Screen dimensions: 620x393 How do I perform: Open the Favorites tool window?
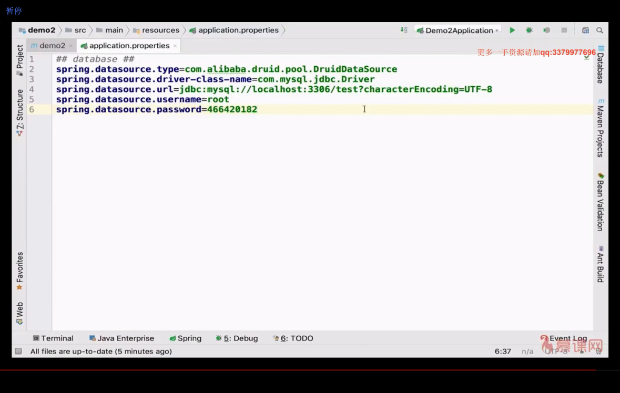(19, 271)
